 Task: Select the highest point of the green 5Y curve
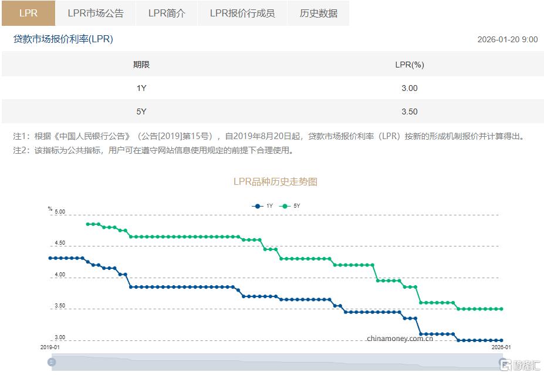pos(87,224)
